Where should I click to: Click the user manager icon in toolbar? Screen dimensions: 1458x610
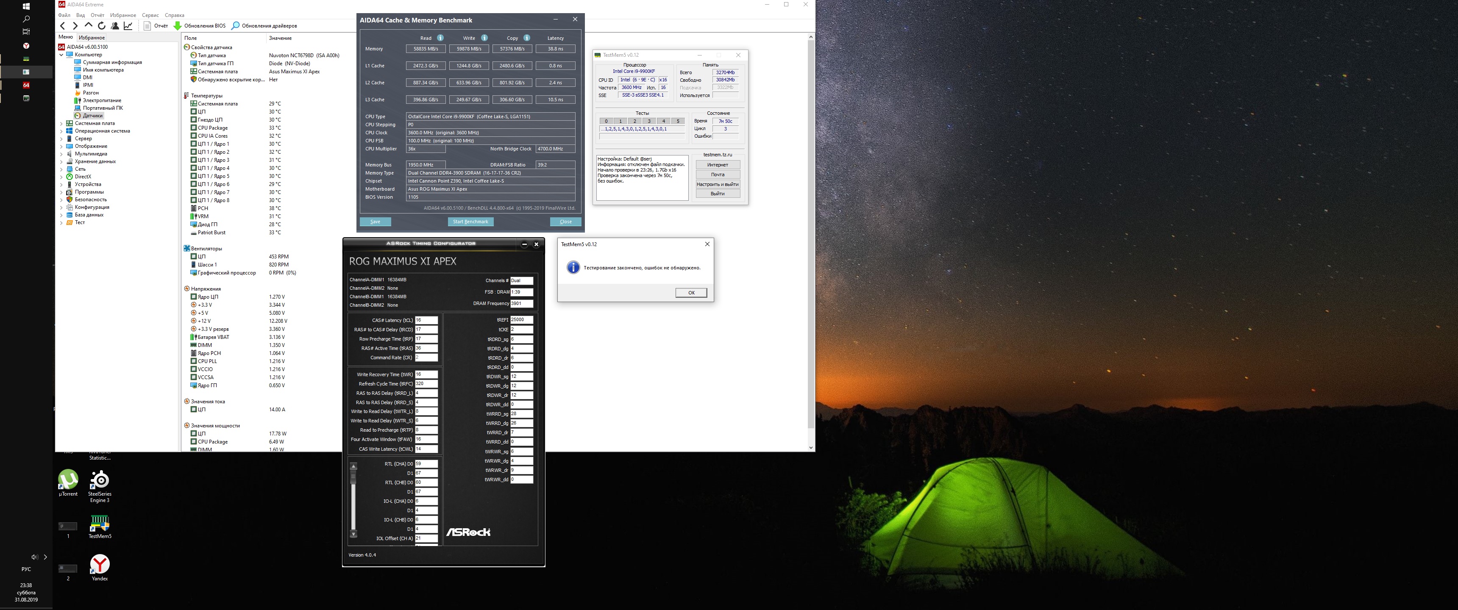[115, 25]
